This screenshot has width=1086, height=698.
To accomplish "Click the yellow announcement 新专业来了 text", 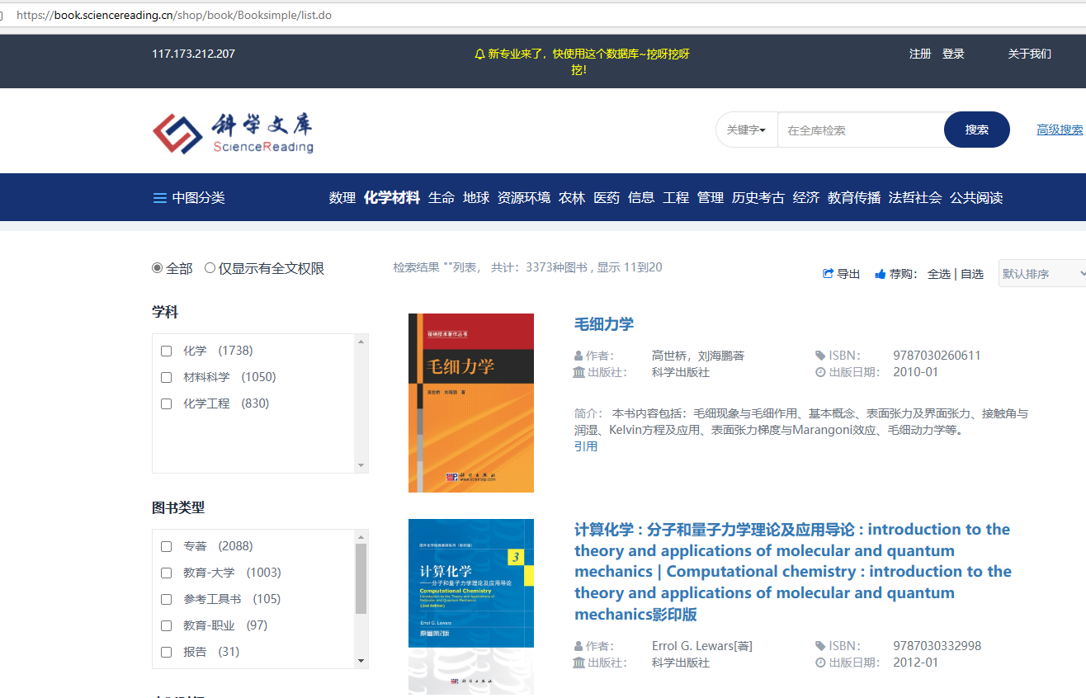I will [x=583, y=62].
